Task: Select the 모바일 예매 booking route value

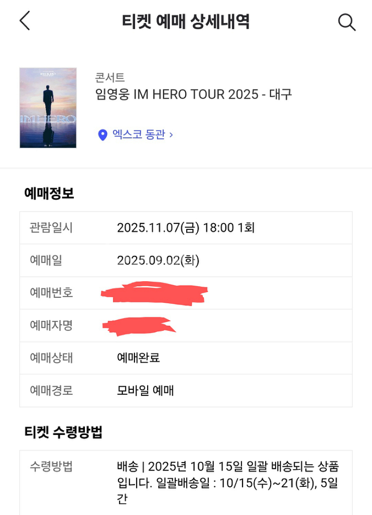Action: (x=146, y=390)
